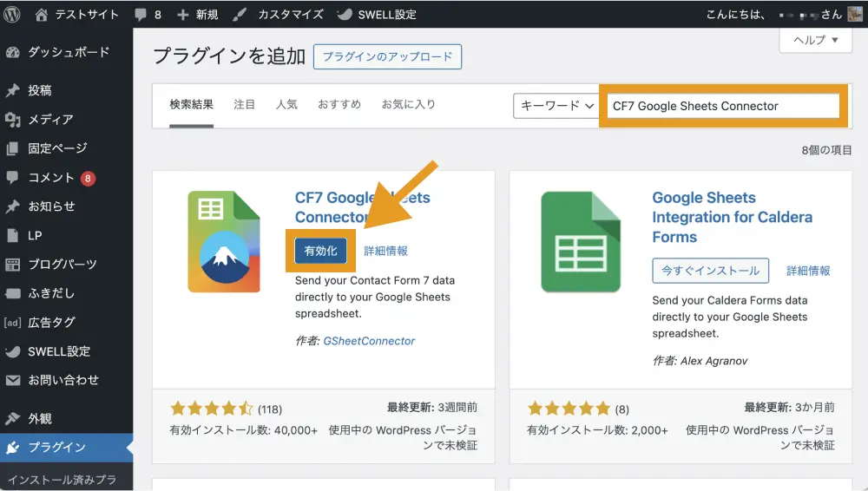Open the GSheetConnector author link
868x491 pixels.
(369, 341)
